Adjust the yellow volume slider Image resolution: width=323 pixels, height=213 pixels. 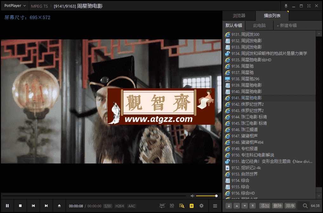(x=207, y=196)
